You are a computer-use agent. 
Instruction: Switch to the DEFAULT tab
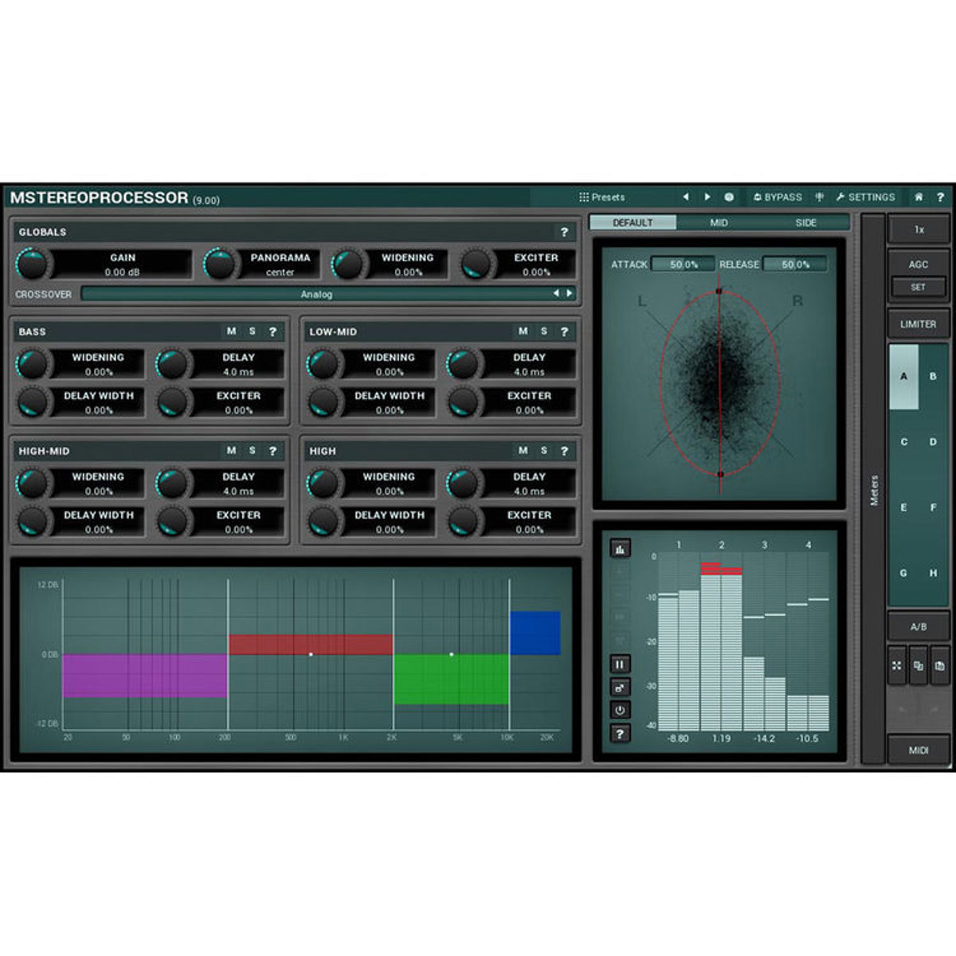[633, 223]
